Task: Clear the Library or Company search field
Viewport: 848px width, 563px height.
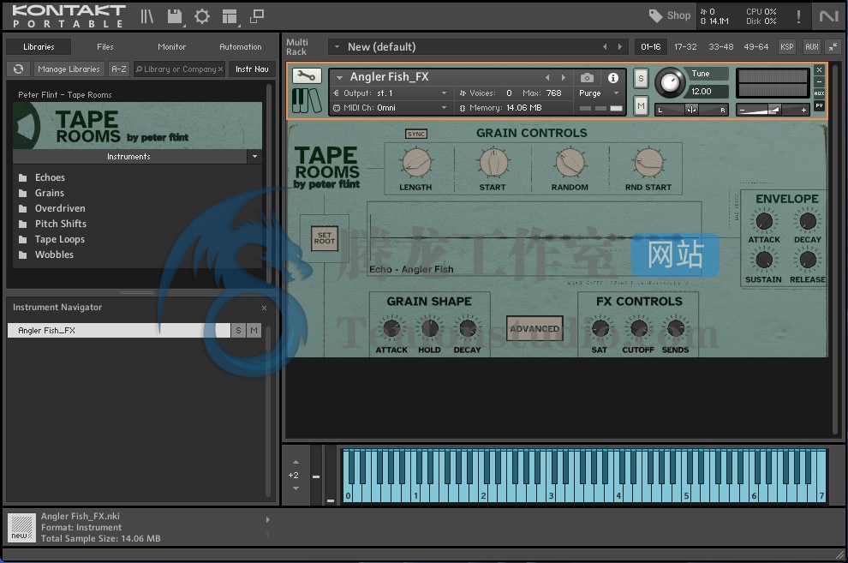Action: point(221,69)
